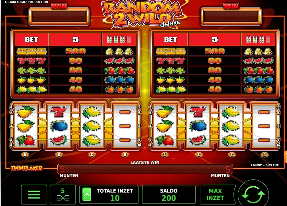Hold reel A on left machine

tap(25, 155)
